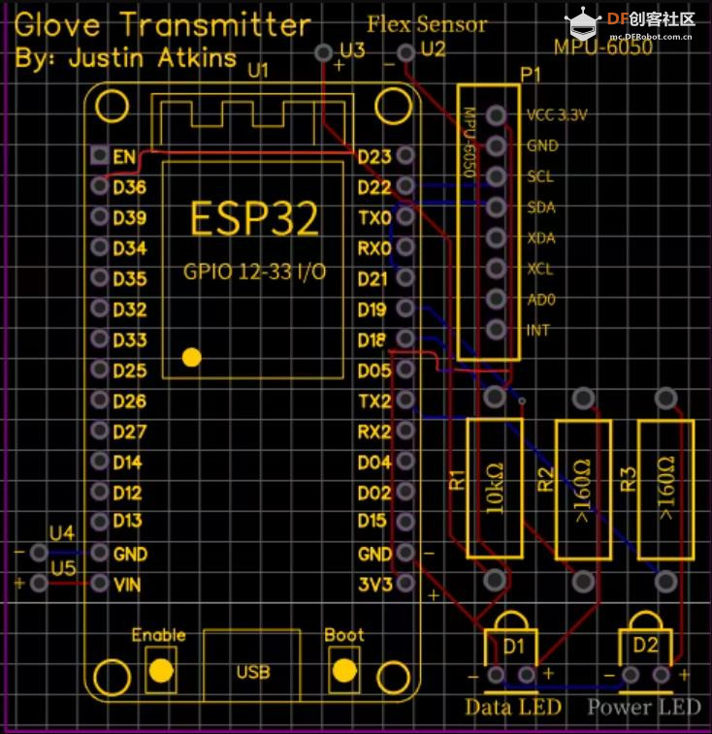Click the D15 pad
Image resolution: width=712 pixels, height=734 pixels.
point(405,522)
